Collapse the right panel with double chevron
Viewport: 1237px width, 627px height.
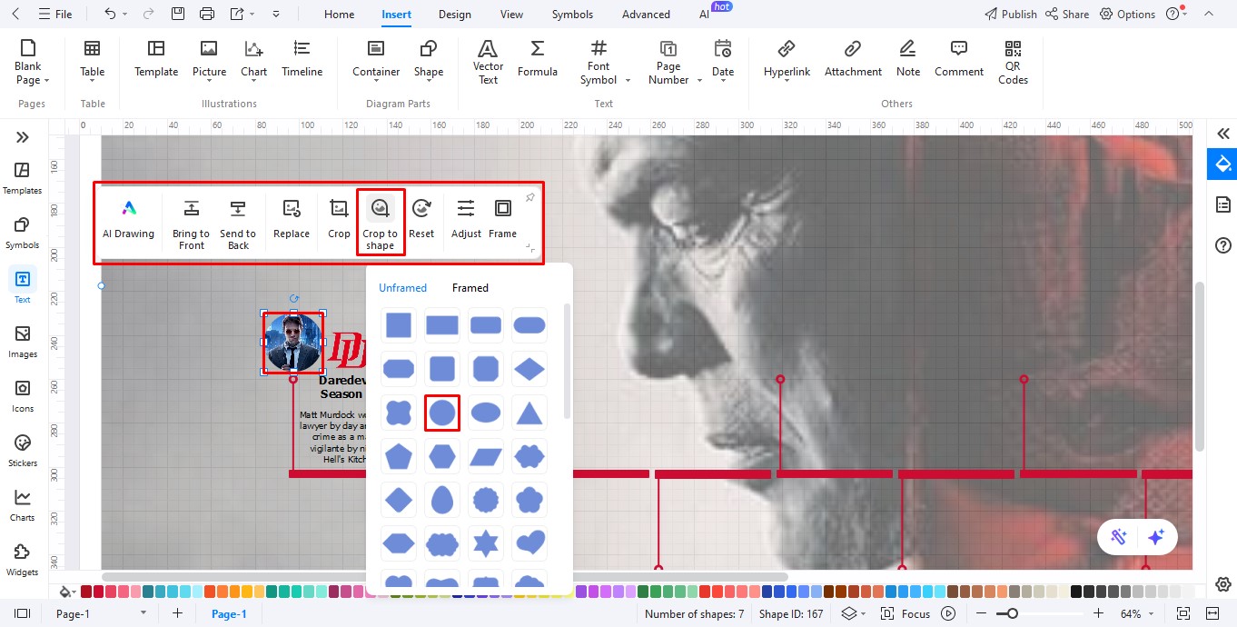pos(1223,134)
